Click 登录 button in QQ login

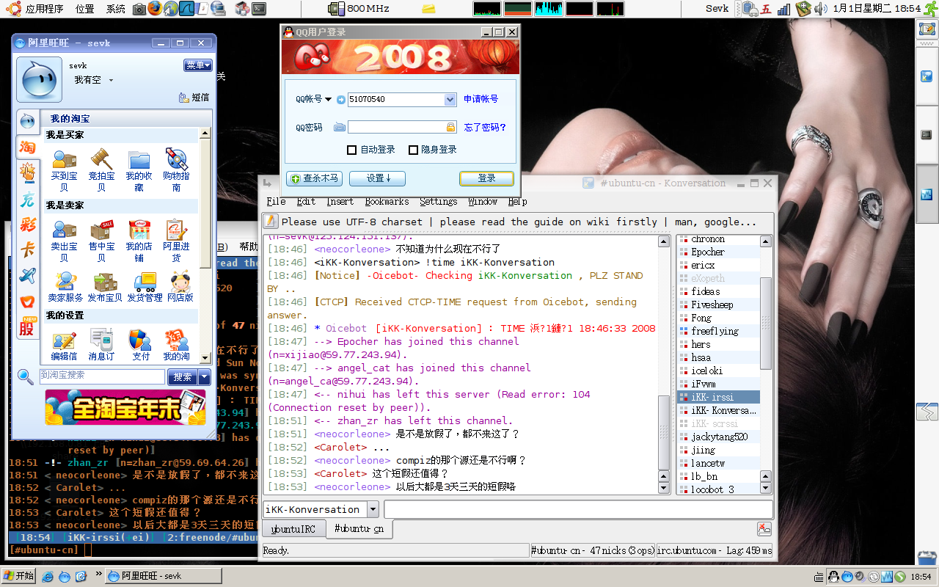coord(486,178)
